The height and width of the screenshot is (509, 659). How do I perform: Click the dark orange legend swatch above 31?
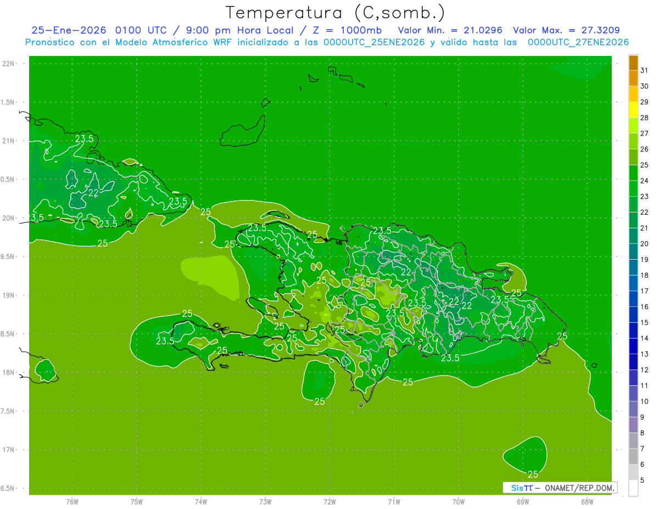click(633, 63)
